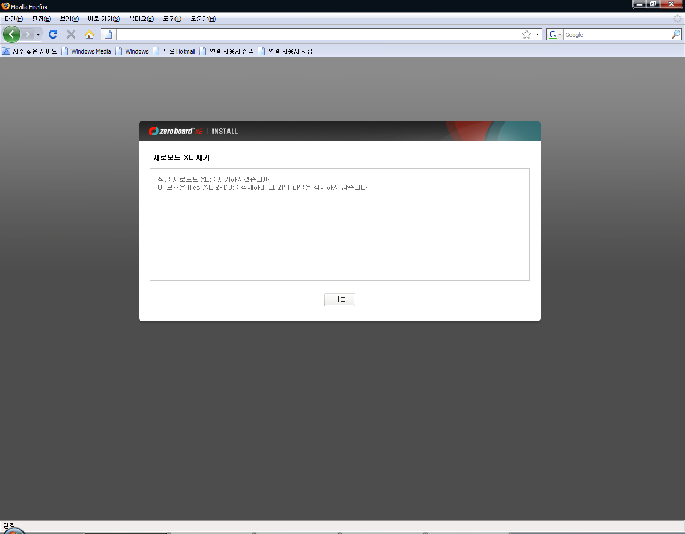Open the 무료 Hotmail bookmark
685x534 pixels.
174,51
